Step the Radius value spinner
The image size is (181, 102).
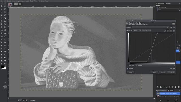tap(180, 10)
